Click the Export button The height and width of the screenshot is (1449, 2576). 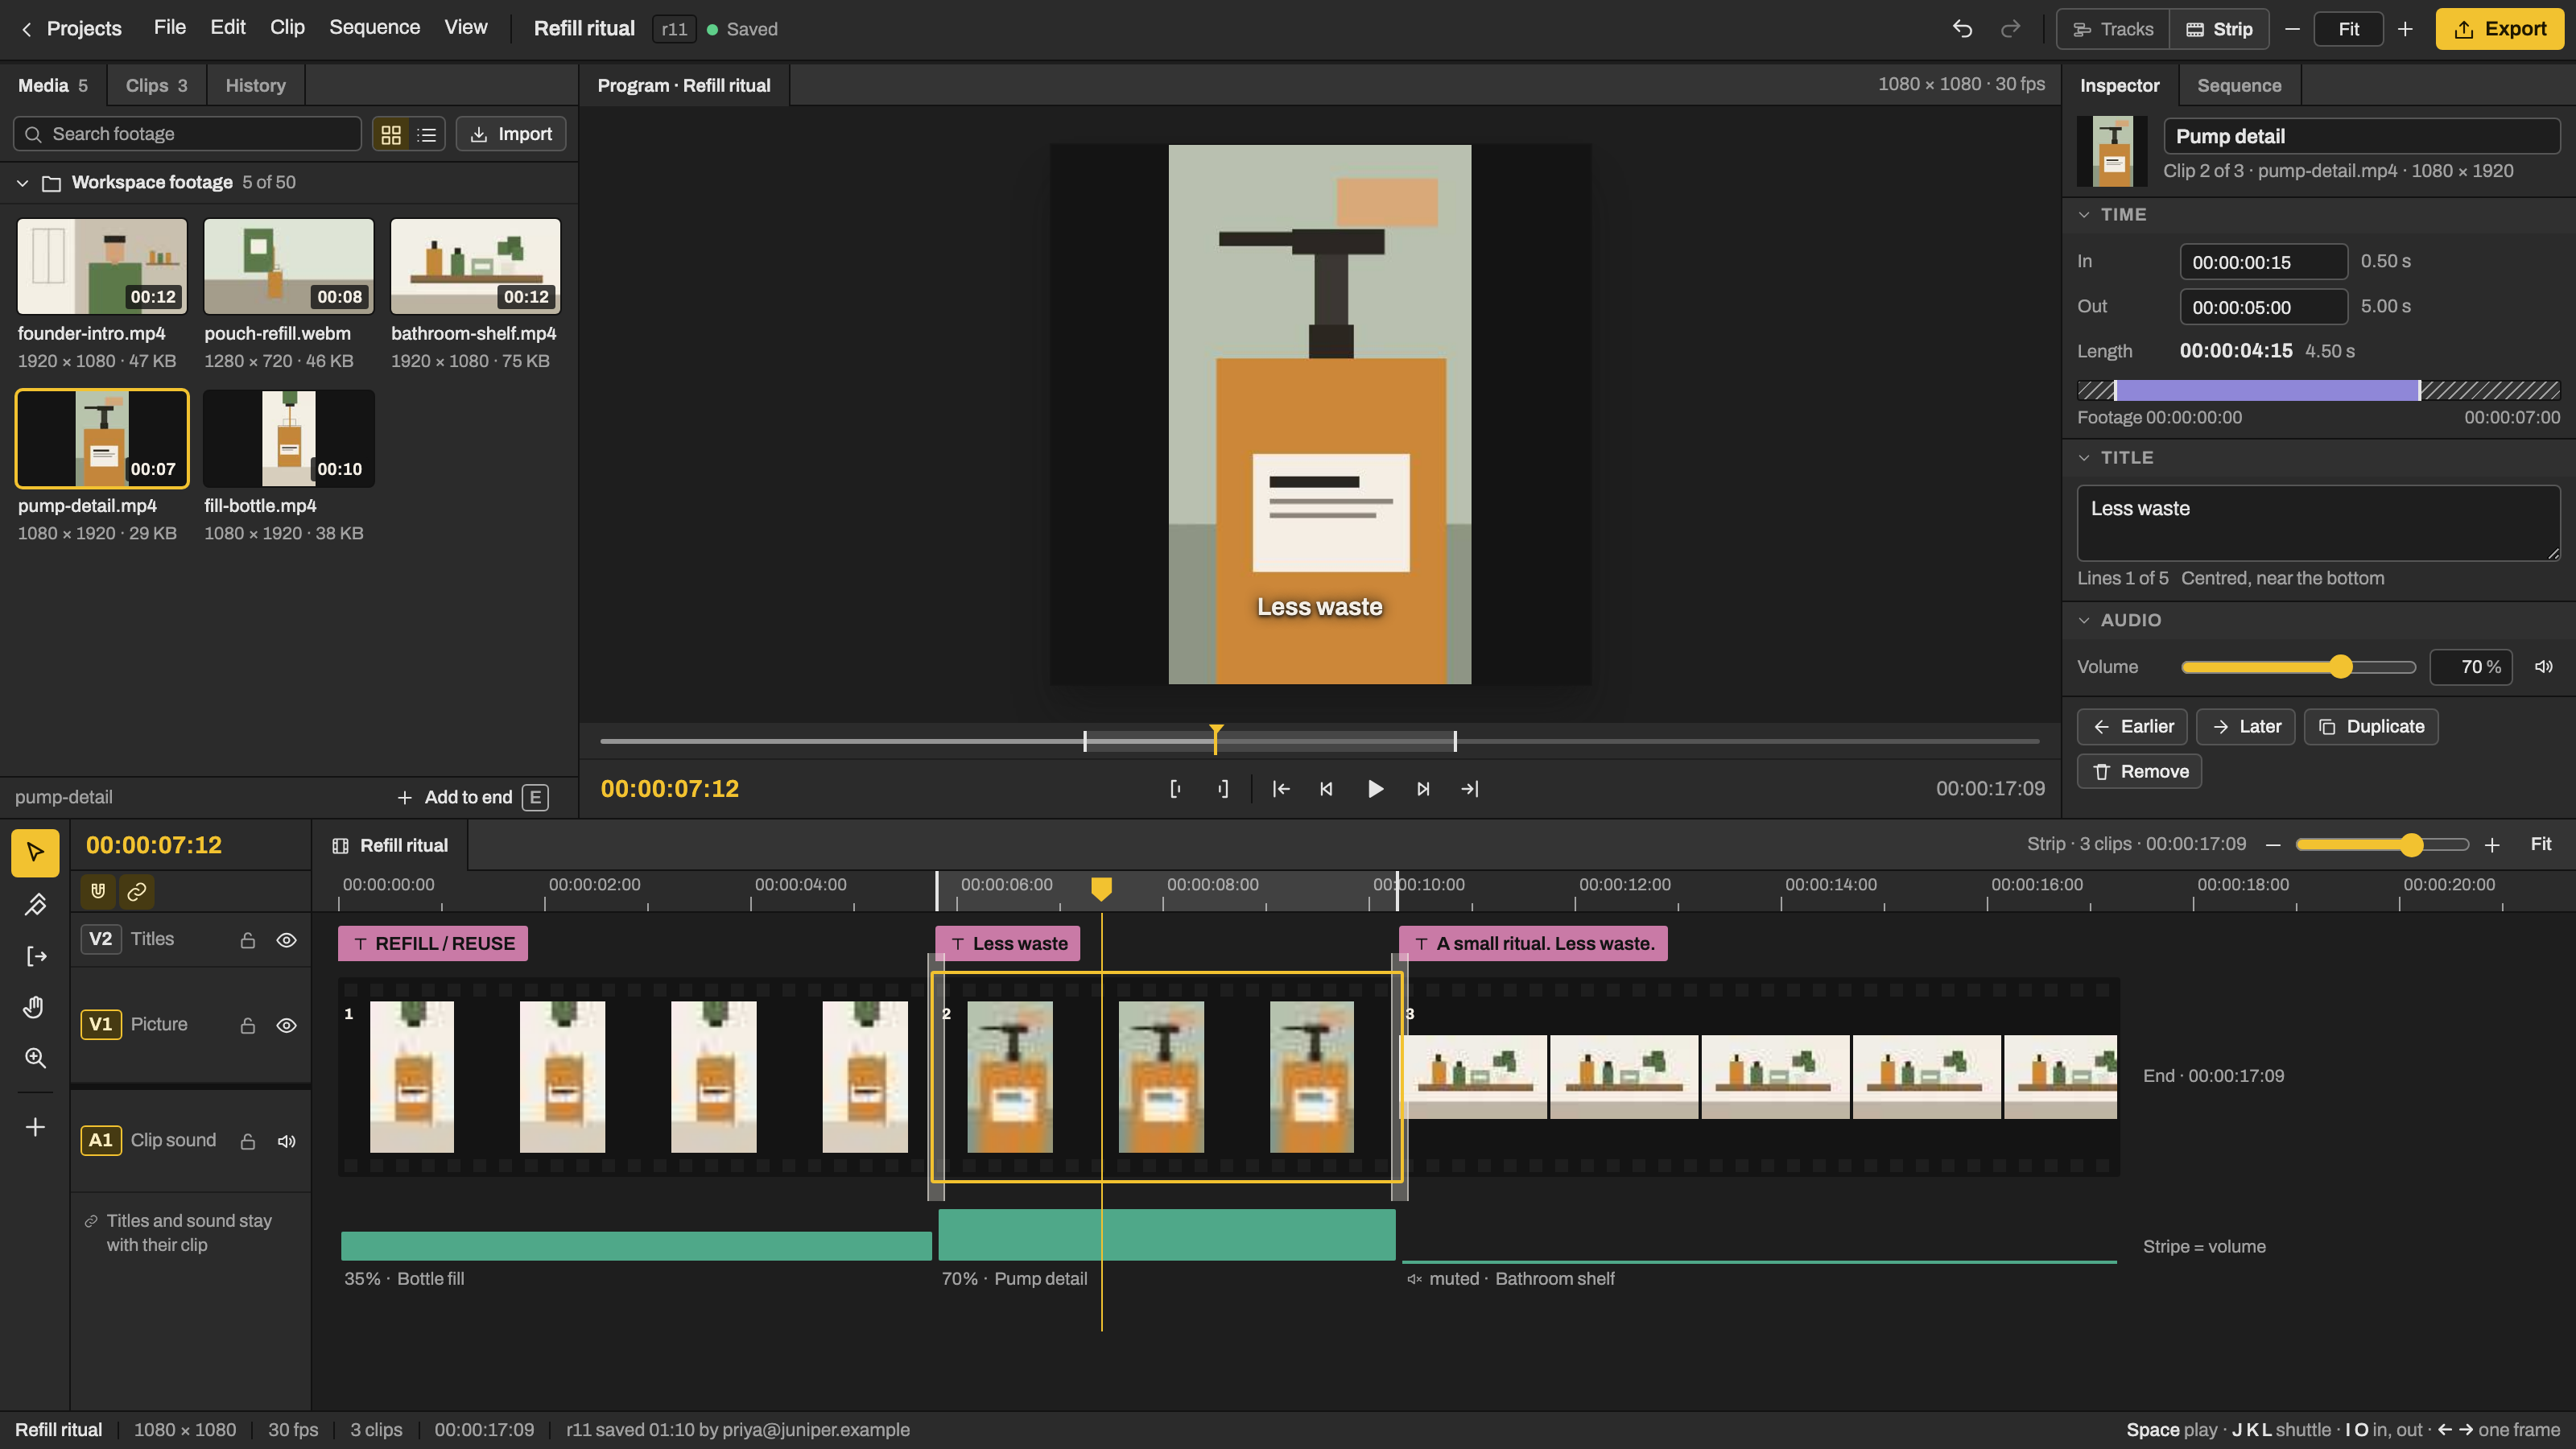tap(2500, 29)
